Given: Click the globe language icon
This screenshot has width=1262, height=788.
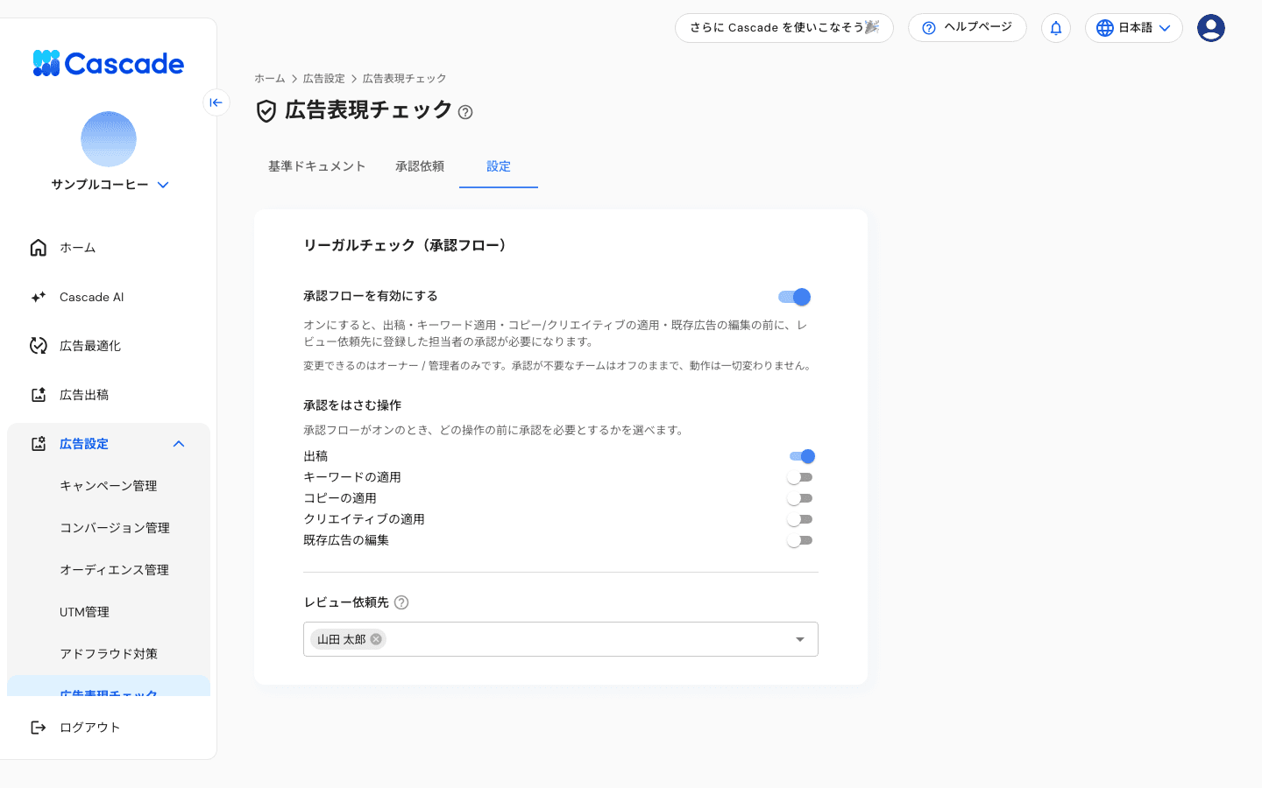Looking at the screenshot, I should (1105, 28).
